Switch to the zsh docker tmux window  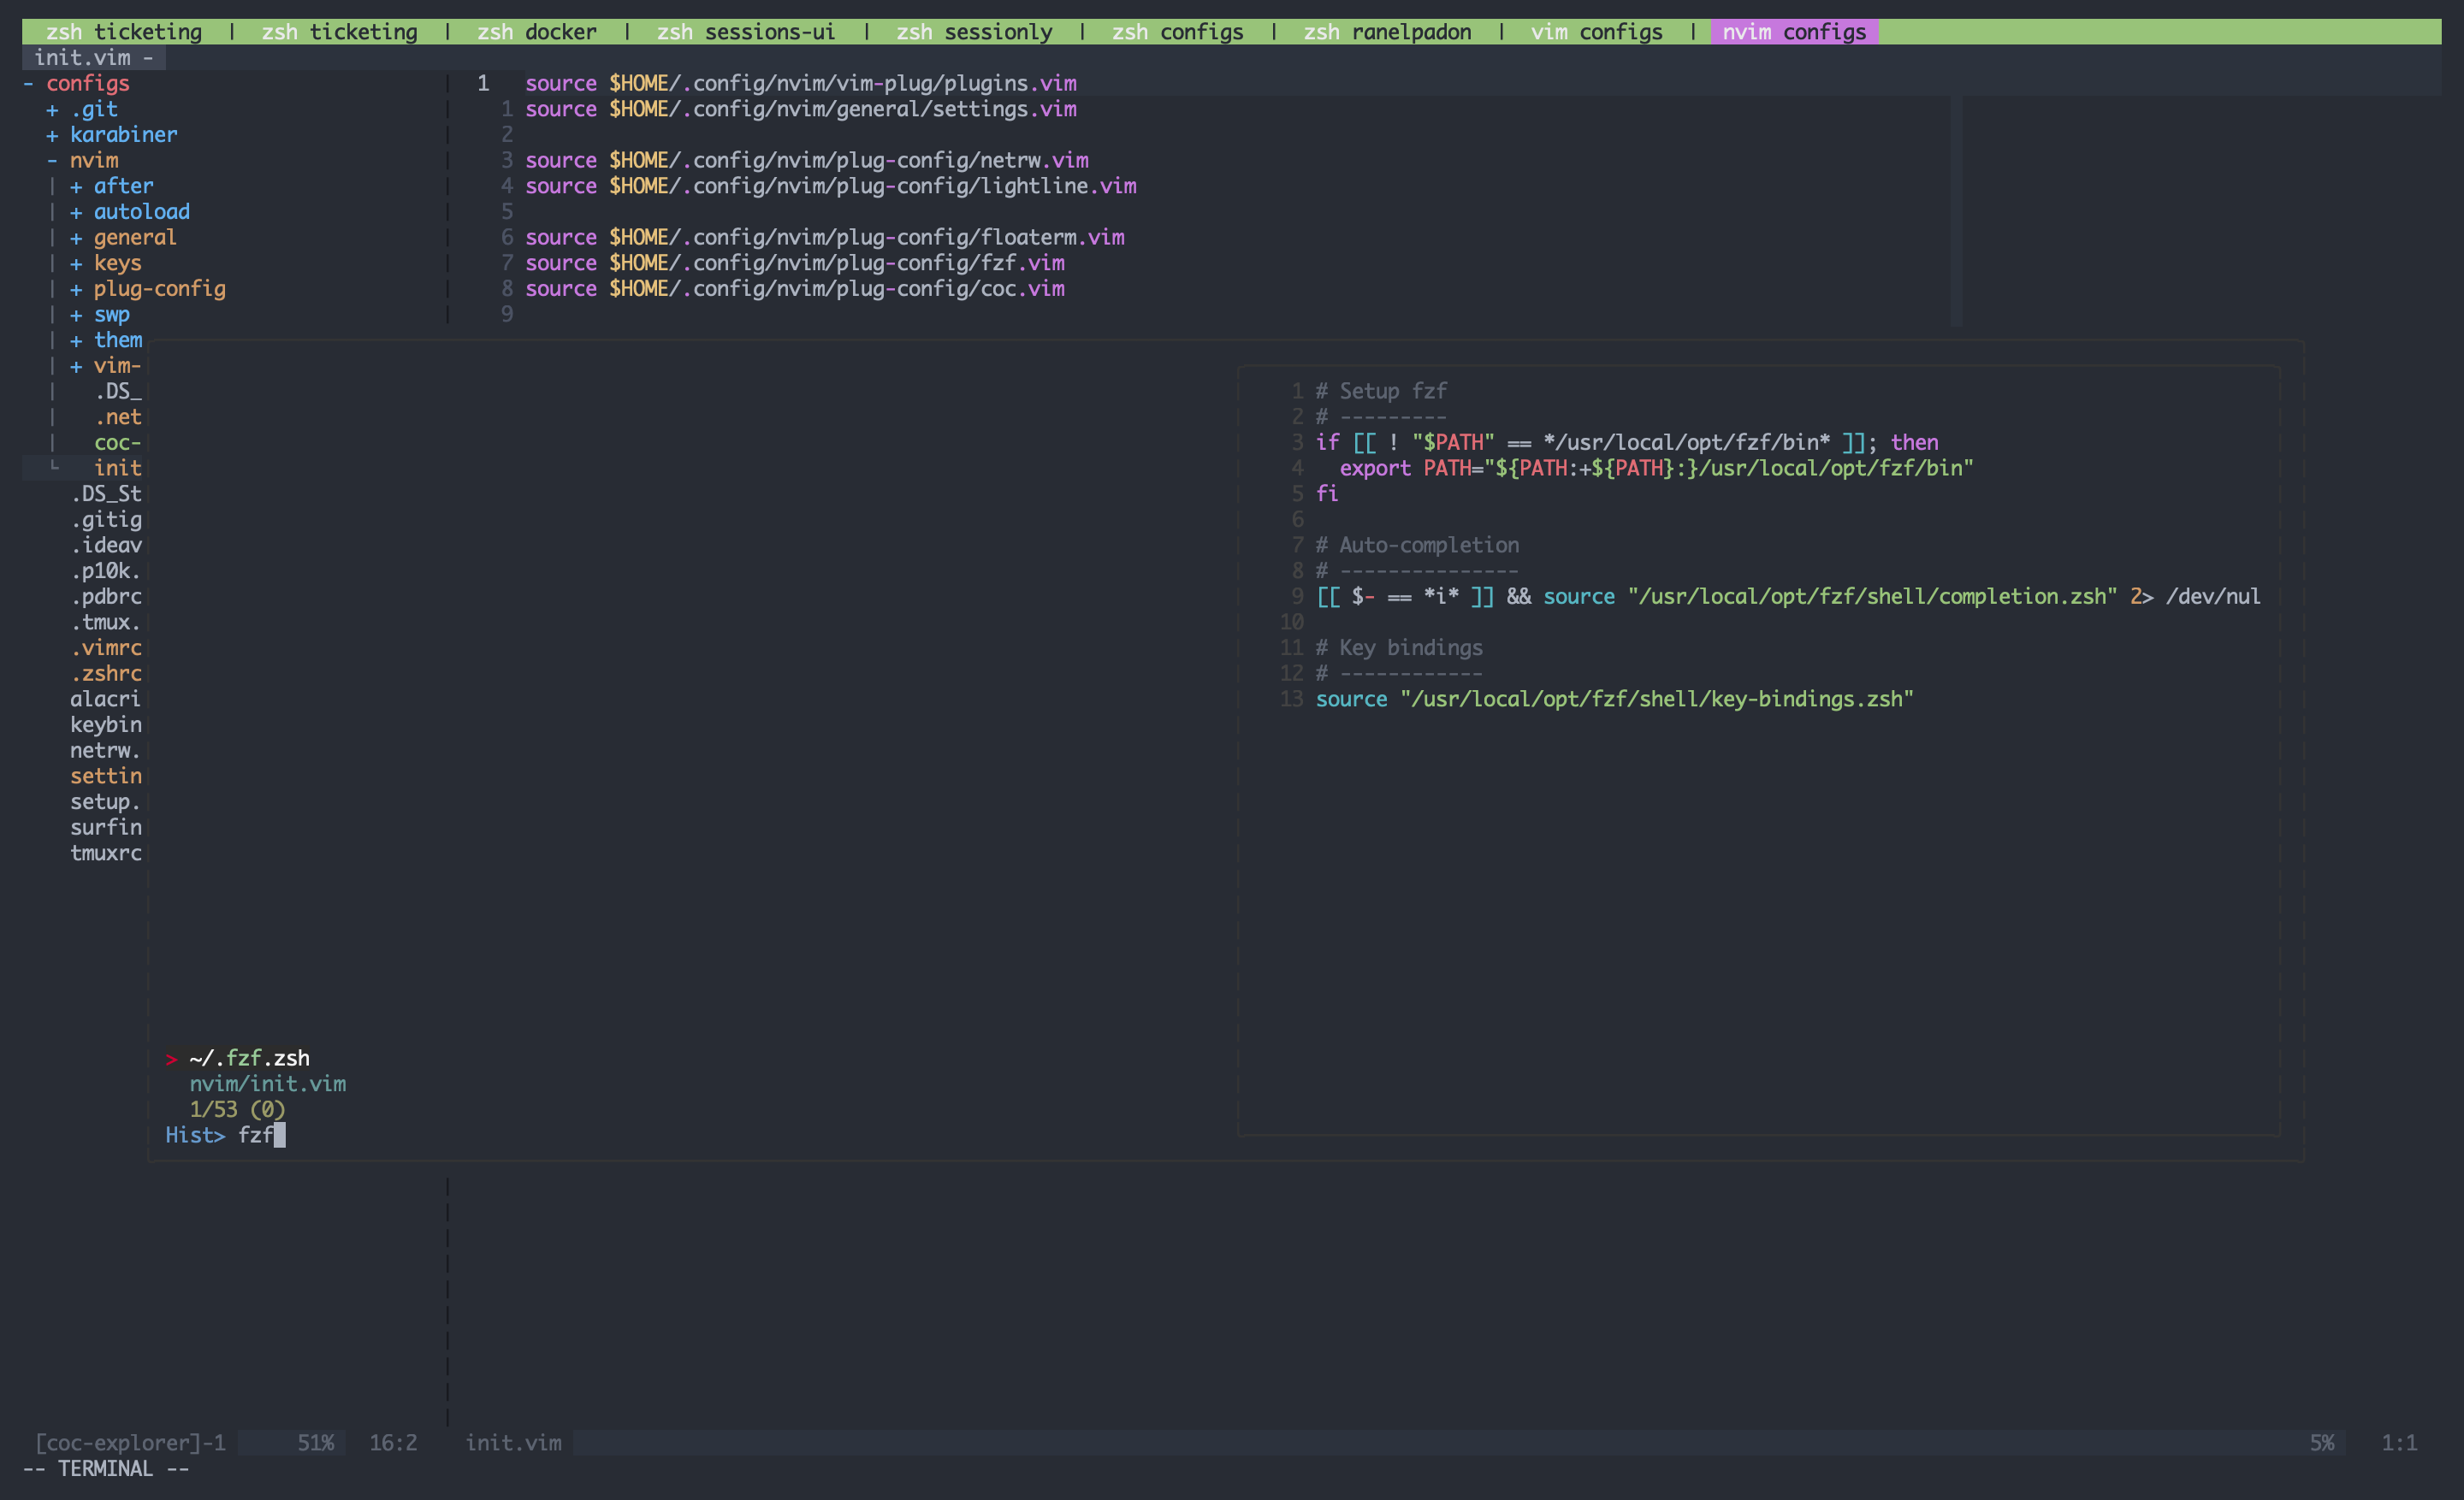click(x=536, y=32)
